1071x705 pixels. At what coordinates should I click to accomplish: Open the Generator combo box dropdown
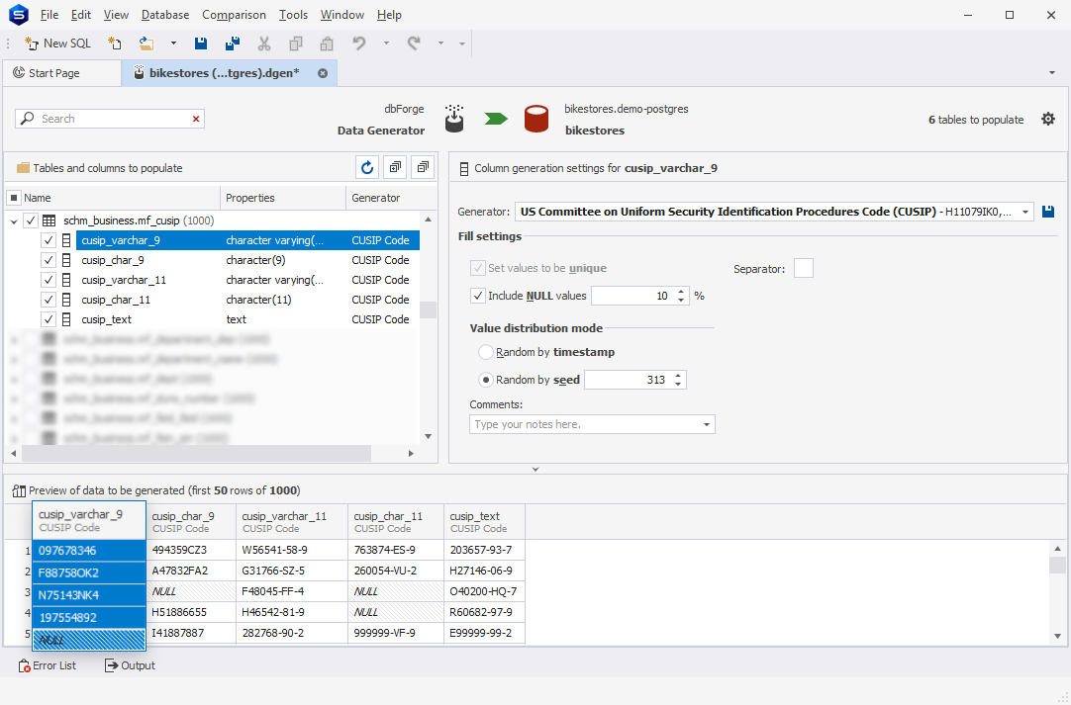(1025, 213)
